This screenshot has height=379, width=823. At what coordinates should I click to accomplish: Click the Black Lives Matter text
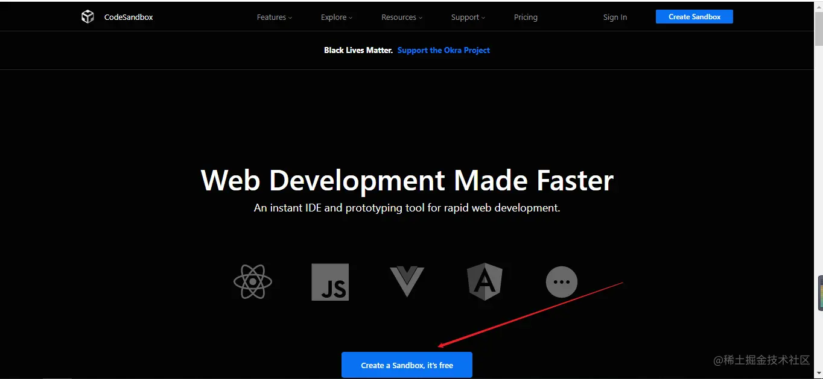358,51
